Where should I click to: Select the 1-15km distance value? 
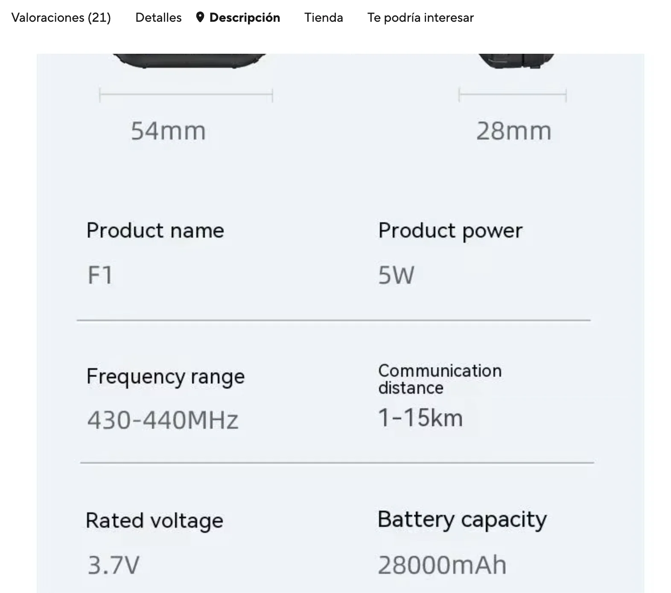point(420,418)
